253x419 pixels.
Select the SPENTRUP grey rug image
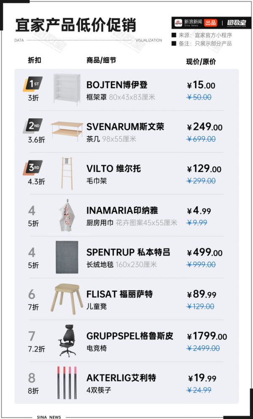click(x=67, y=257)
